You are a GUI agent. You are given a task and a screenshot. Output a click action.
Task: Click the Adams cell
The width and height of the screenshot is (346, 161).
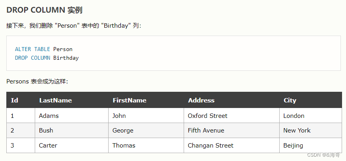point(72,116)
